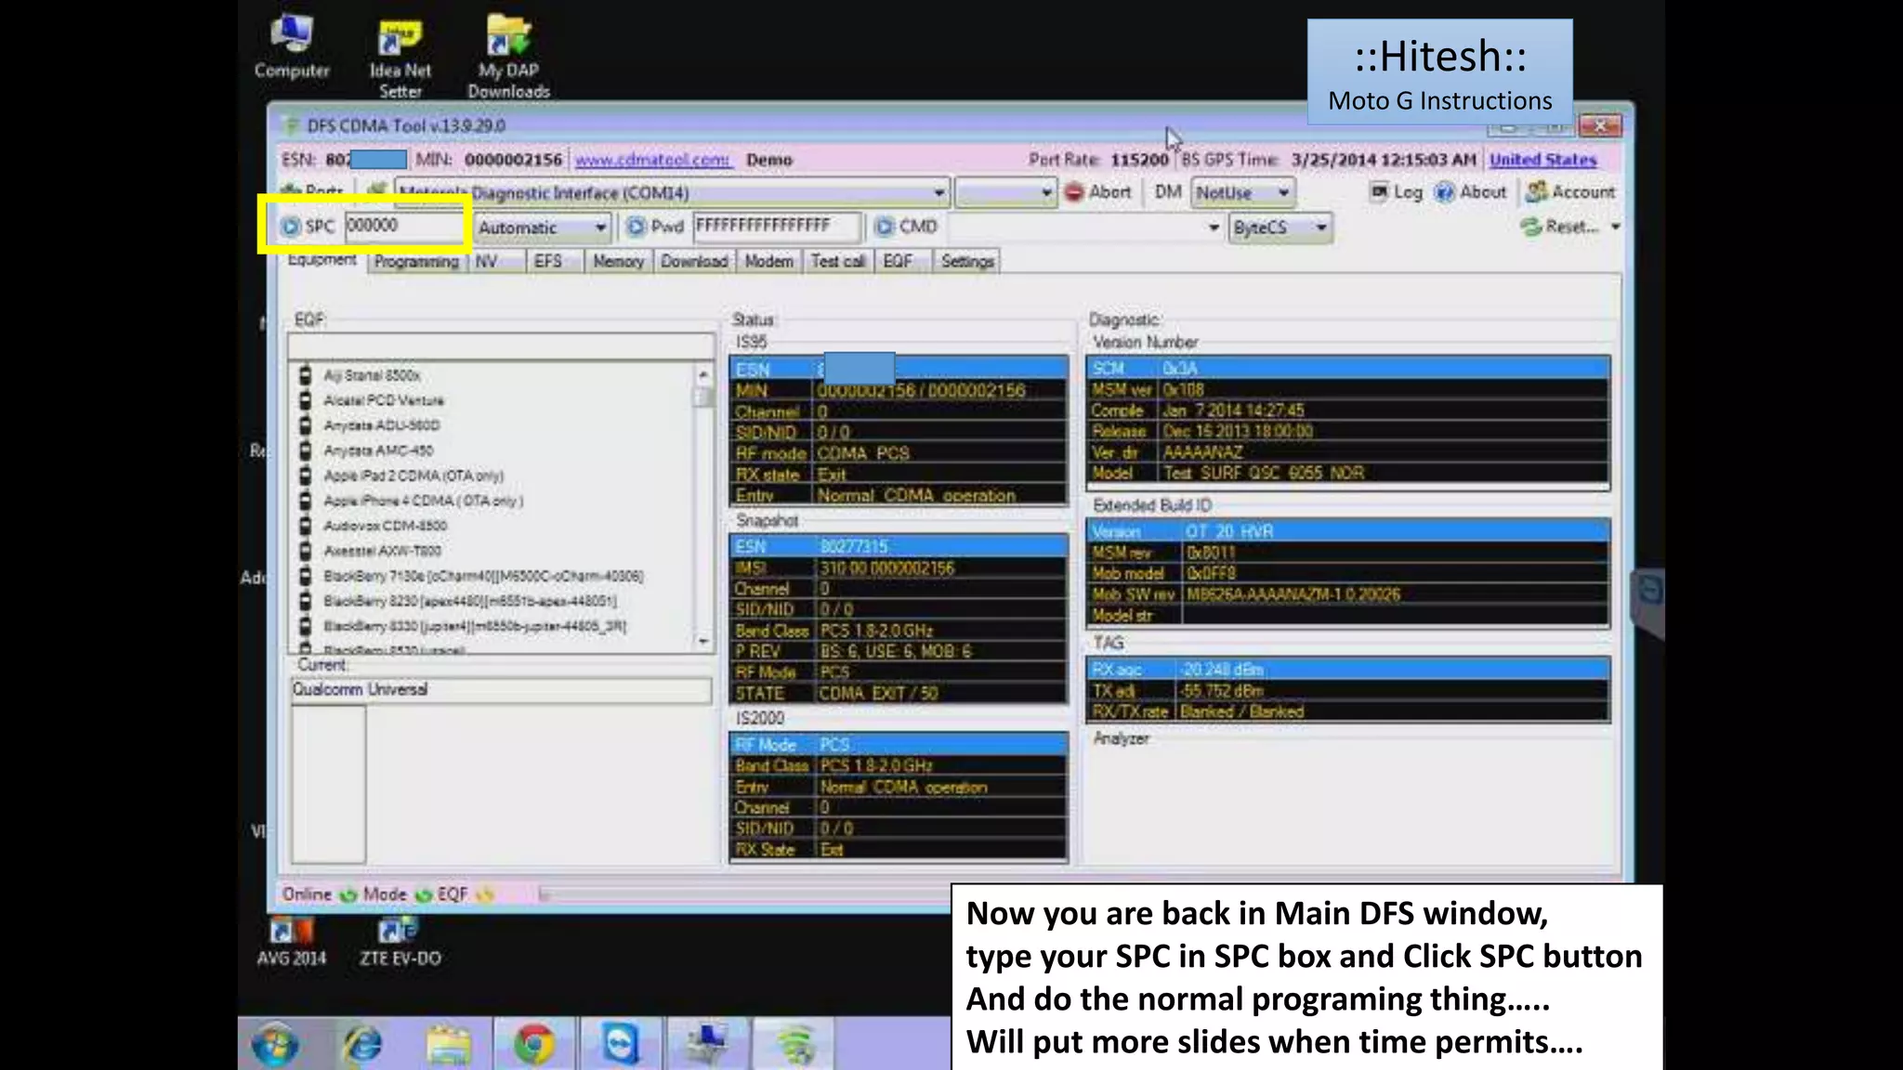Switch to the Programming tab

(x=416, y=262)
